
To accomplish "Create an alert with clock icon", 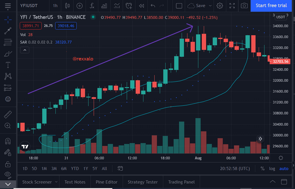I will pyautogui.click(x=129, y=6).
